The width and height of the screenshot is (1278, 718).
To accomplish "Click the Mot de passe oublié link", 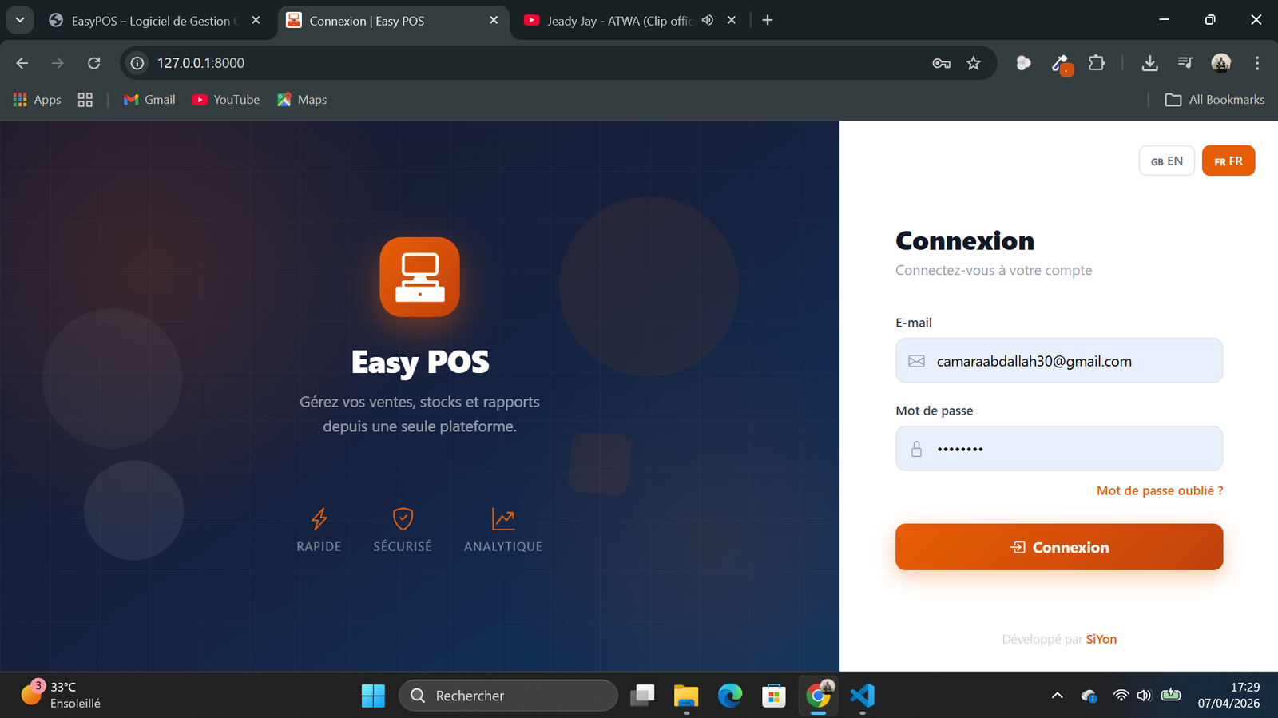I will [1160, 490].
